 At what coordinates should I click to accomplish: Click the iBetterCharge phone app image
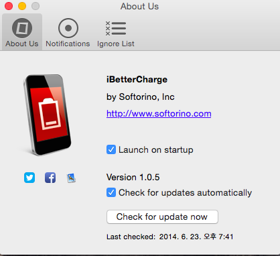coord(47,115)
